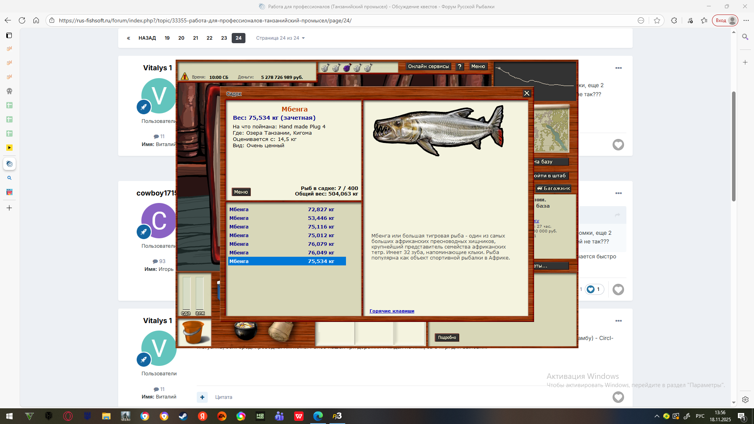
Task: Click the orange bucket icon in game
Action: click(194, 332)
